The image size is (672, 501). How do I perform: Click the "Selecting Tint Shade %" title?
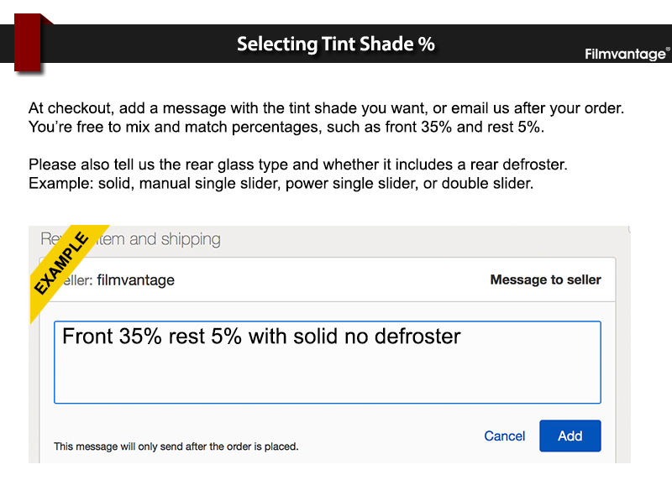335,44
